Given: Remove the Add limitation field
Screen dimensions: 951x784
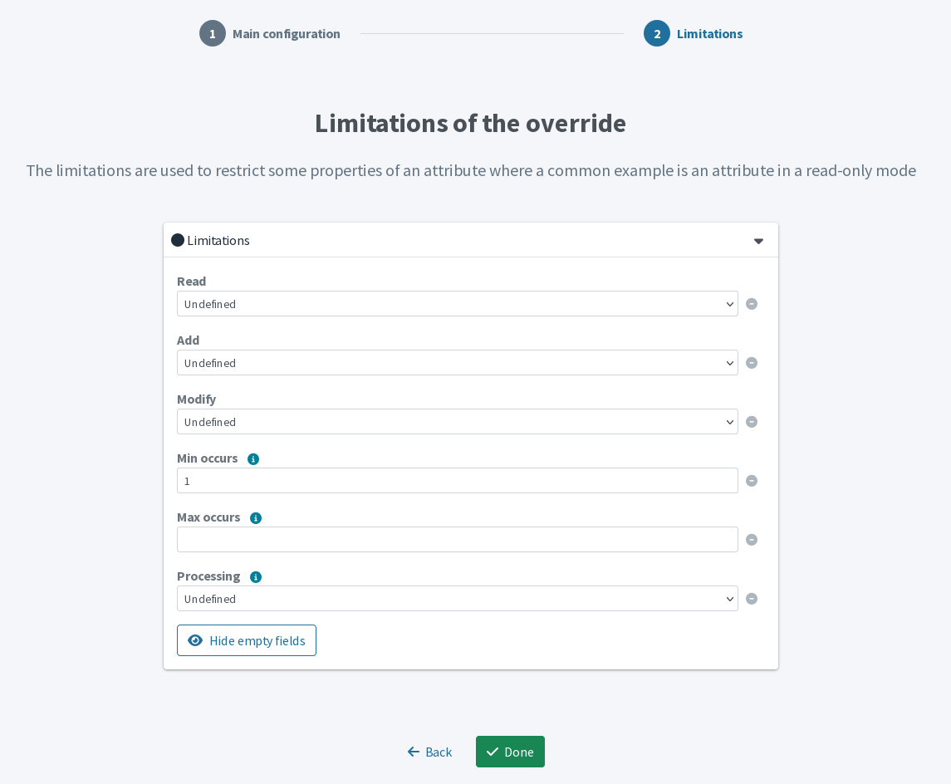Looking at the screenshot, I should pyautogui.click(x=752, y=363).
